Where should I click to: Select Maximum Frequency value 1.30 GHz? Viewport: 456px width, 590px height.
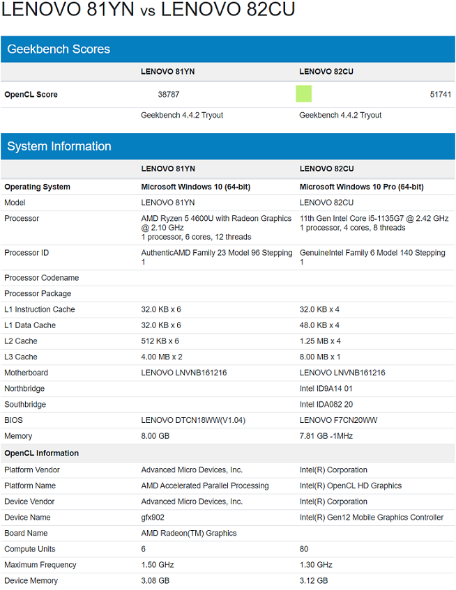(316, 565)
